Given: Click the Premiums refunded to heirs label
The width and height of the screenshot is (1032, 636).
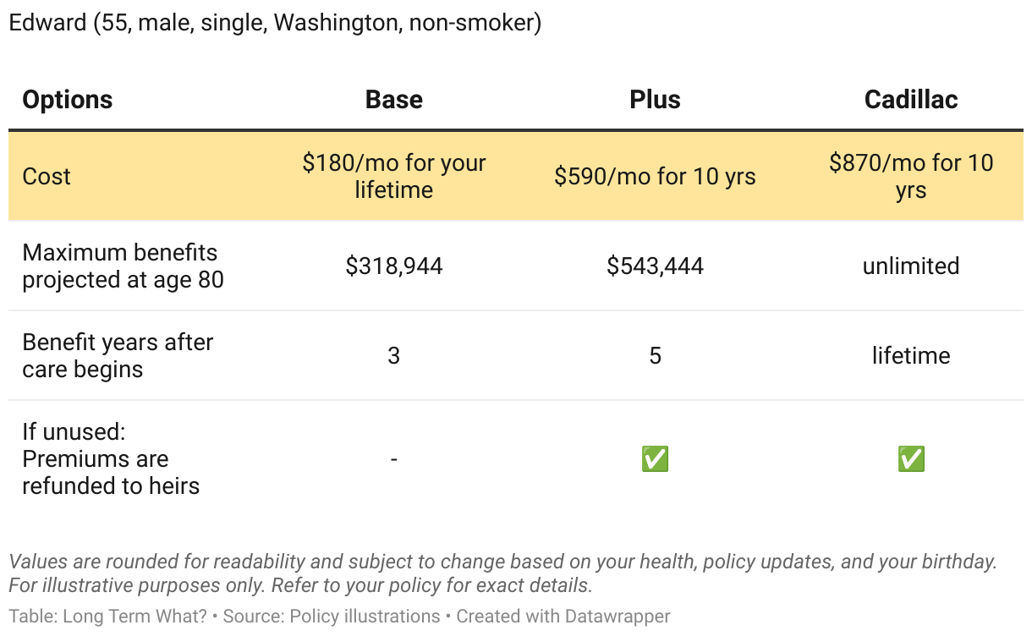Looking at the screenshot, I should pos(111,459).
